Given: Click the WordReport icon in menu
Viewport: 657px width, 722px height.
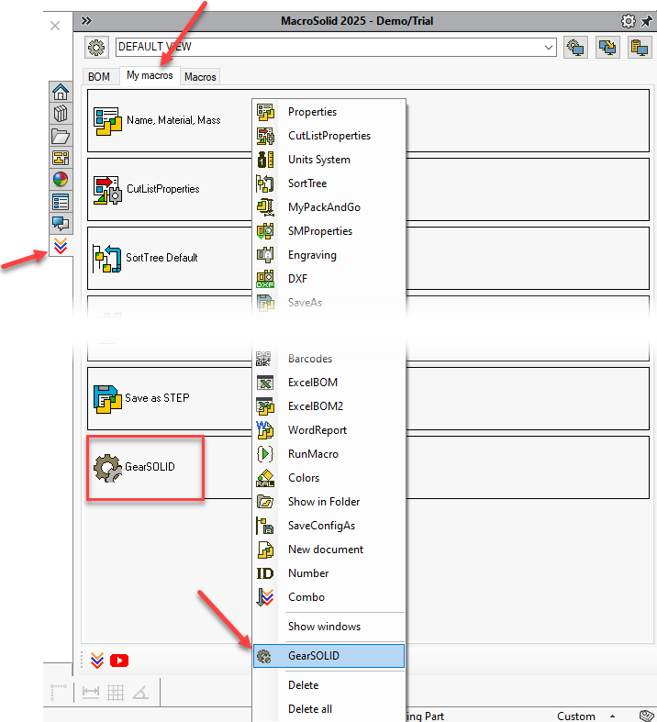Looking at the screenshot, I should point(265,430).
